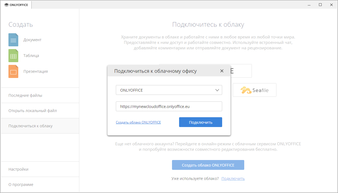Screen dimensions: 338x193
Task: Click the blue Подключить button
Action: 201,122
